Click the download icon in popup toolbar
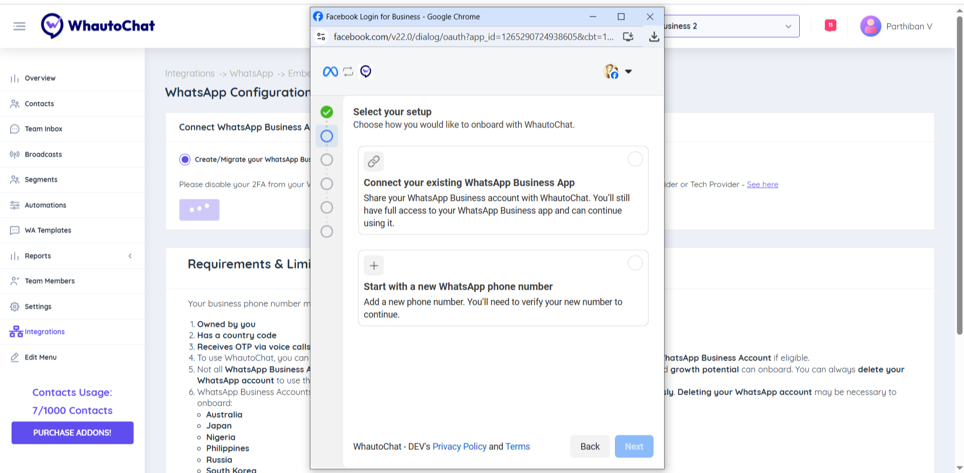Image resolution: width=964 pixels, height=473 pixels. 654,37
